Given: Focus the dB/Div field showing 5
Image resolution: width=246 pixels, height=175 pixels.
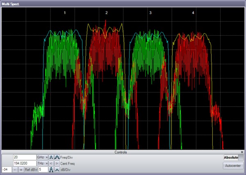Looking at the screenshot, I should tap(43, 170).
